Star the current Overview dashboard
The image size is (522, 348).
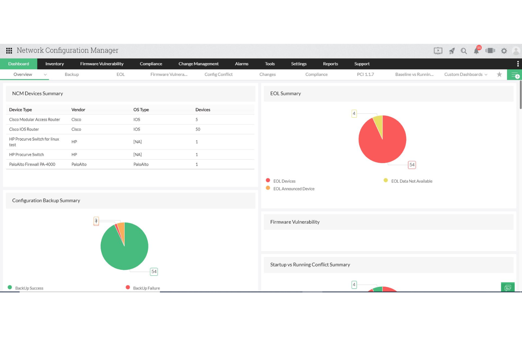(499, 74)
